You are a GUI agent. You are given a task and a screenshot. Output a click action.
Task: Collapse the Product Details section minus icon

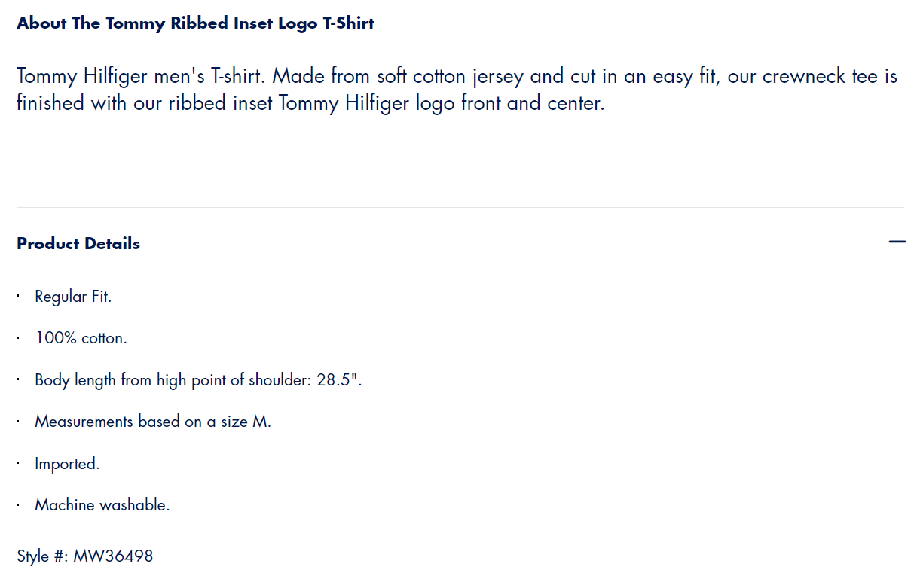[x=897, y=242]
